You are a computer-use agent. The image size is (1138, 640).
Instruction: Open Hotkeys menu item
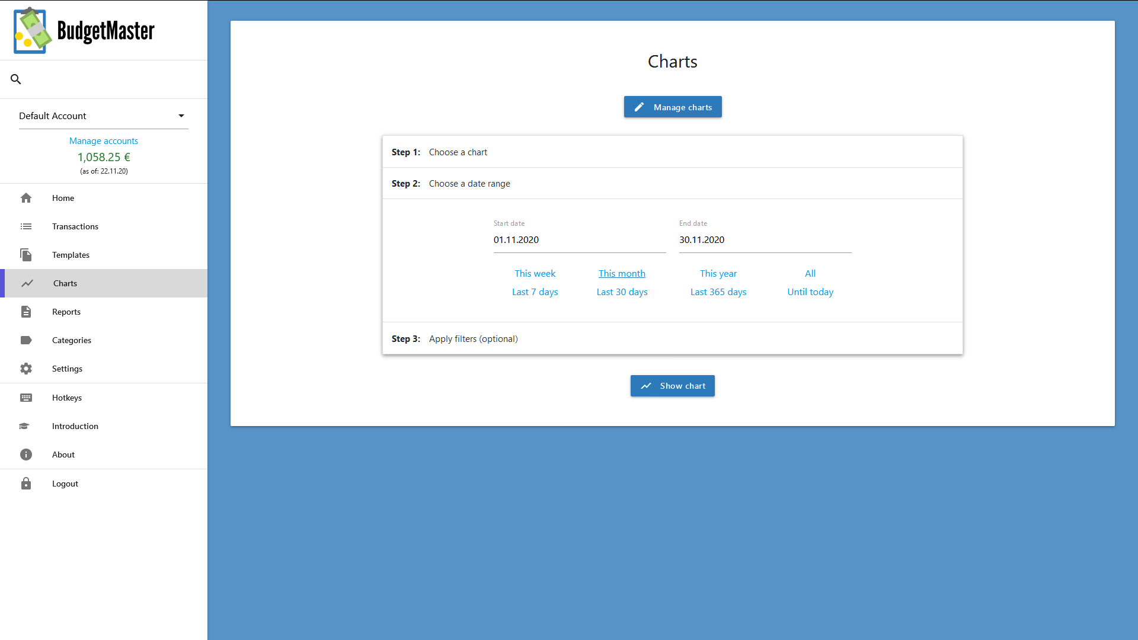[104, 398]
